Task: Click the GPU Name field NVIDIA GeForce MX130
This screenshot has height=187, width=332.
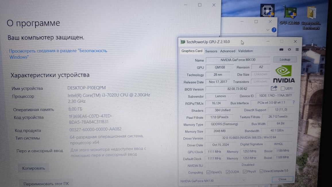Action: point(238,60)
